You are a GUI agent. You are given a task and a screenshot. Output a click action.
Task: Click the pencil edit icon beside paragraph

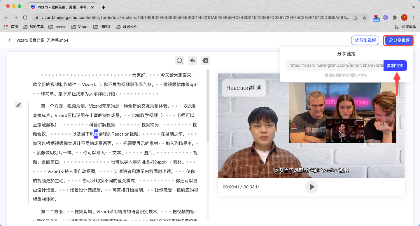pyautogui.click(x=19, y=105)
